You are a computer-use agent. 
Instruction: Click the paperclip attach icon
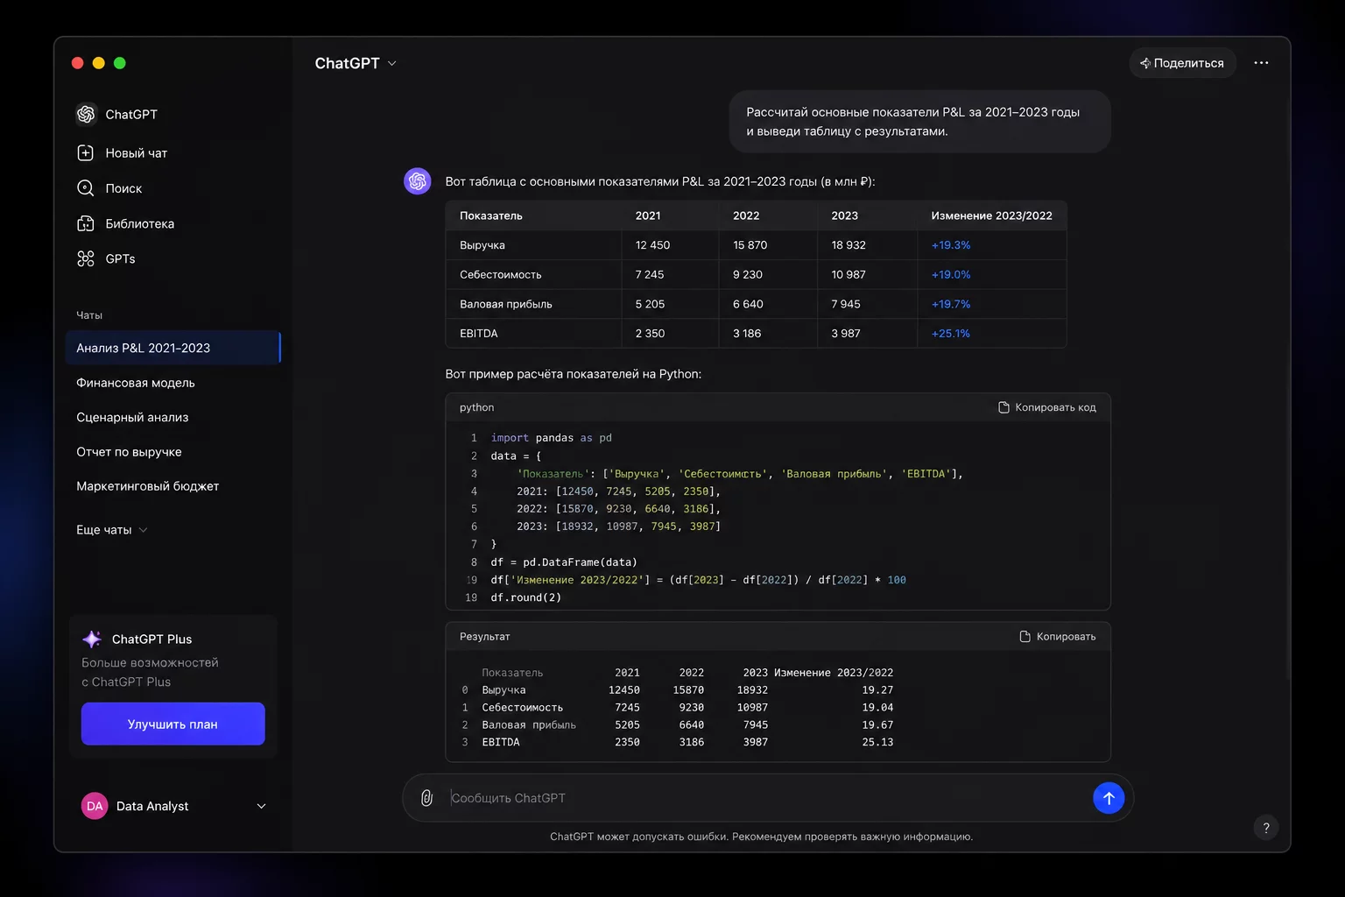426,798
